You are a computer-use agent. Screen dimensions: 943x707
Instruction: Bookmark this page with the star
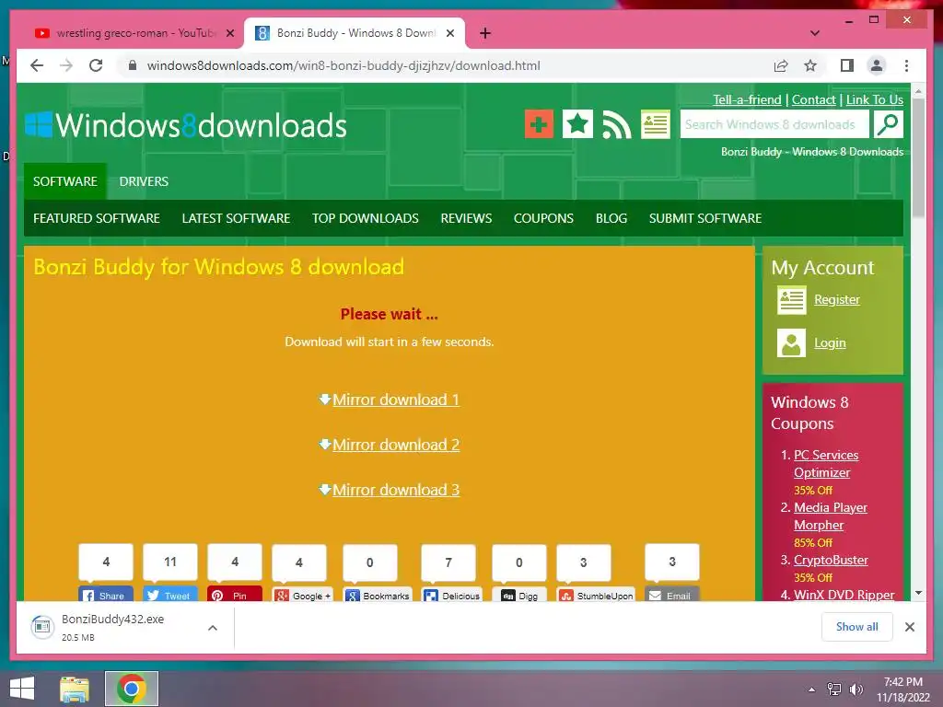[810, 65]
